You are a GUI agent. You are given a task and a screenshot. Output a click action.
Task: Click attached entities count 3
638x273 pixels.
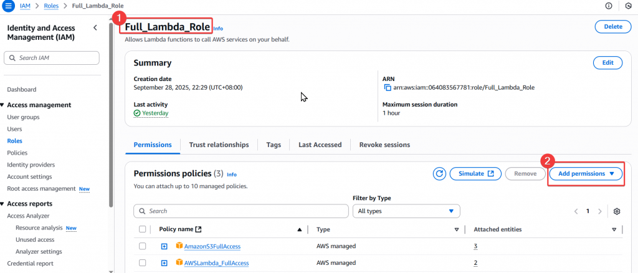[475, 247]
